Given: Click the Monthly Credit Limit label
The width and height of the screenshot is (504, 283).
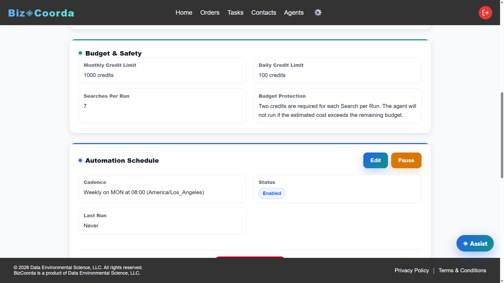Looking at the screenshot, I should coord(110,65).
